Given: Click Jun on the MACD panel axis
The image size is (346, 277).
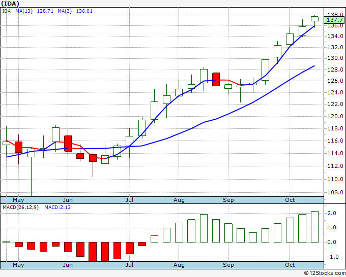Looking at the screenshot, I should click(x=68, y=265).
